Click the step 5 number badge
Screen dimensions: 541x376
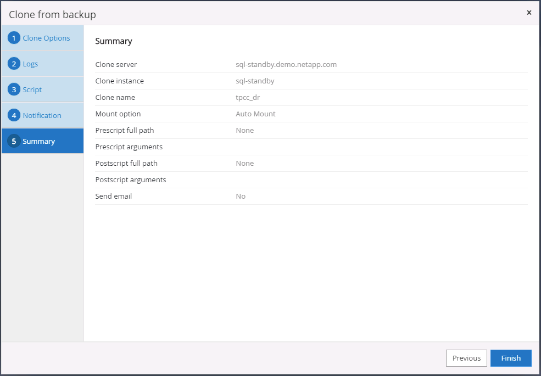click(x=14, y=142)
